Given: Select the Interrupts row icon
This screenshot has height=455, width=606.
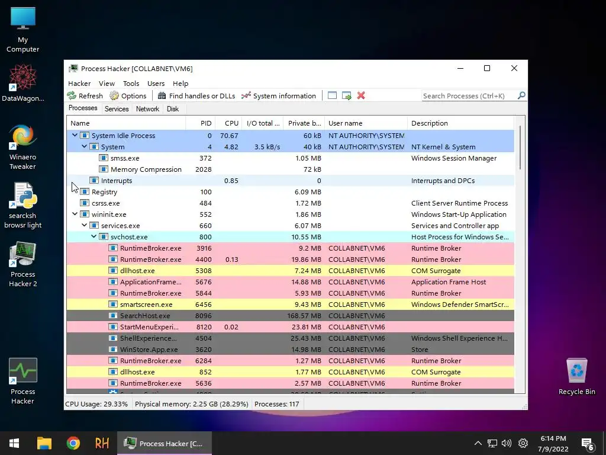Looking at the screenshot, I should (94, 180).
